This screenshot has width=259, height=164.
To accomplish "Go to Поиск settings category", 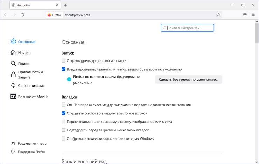I will 23,64.
